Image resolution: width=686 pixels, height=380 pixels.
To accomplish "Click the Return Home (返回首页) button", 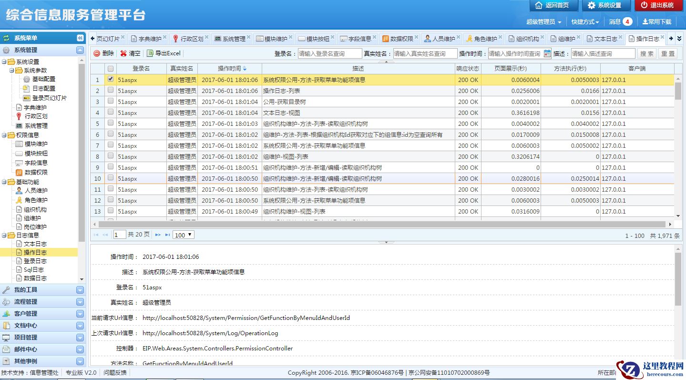I will coord(553,5).
